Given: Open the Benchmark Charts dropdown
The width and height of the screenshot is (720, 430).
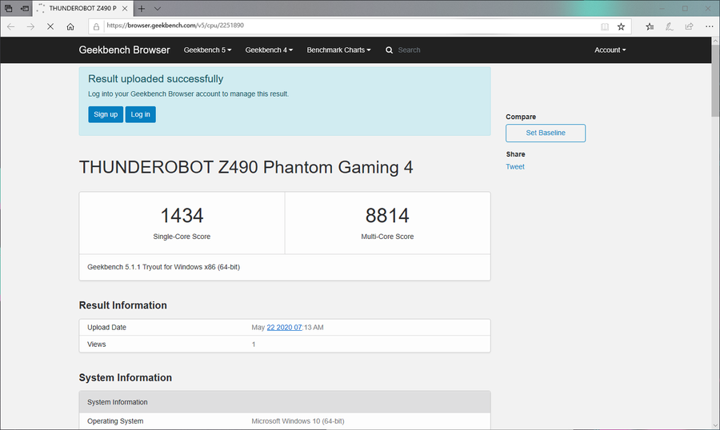Looking at the screenshot, I should point(338,50).
